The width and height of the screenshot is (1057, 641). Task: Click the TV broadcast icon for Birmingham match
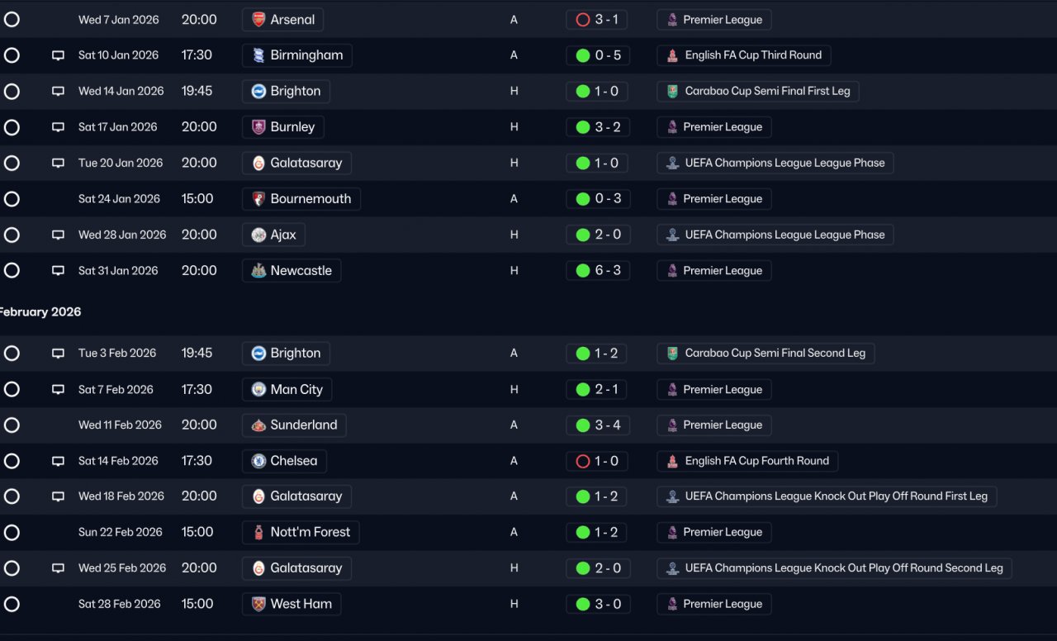click(x=58, y=55)
